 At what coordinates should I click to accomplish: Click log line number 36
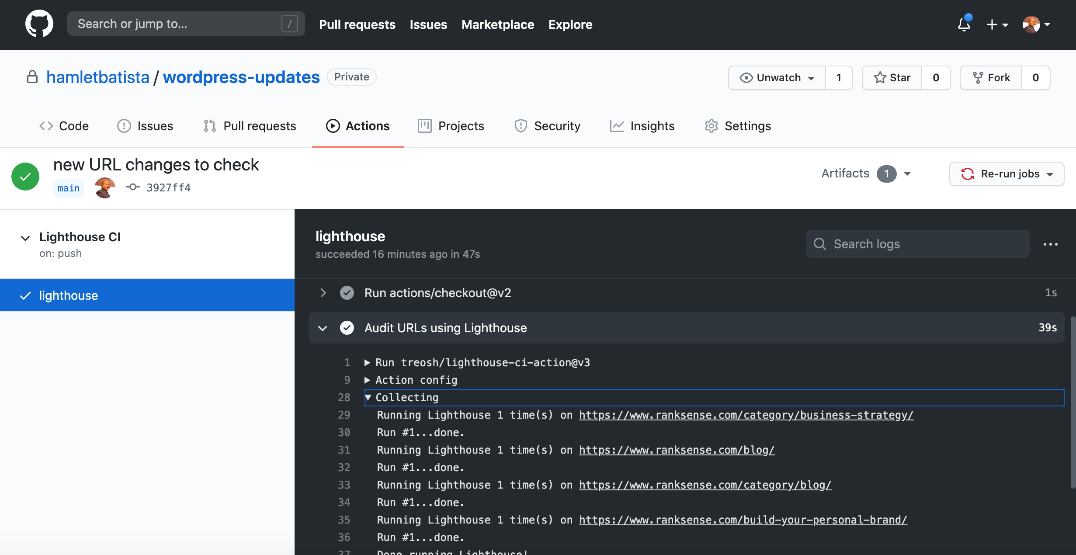click(x=344, y=538)
